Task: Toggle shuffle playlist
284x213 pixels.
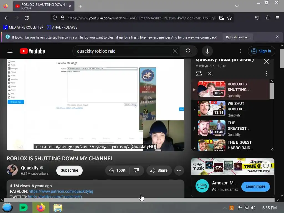Action: 210,73
